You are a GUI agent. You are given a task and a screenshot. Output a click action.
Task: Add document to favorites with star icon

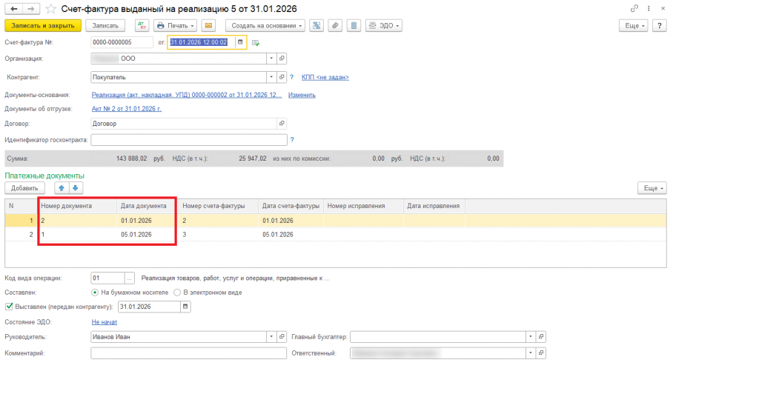[50, 9]
